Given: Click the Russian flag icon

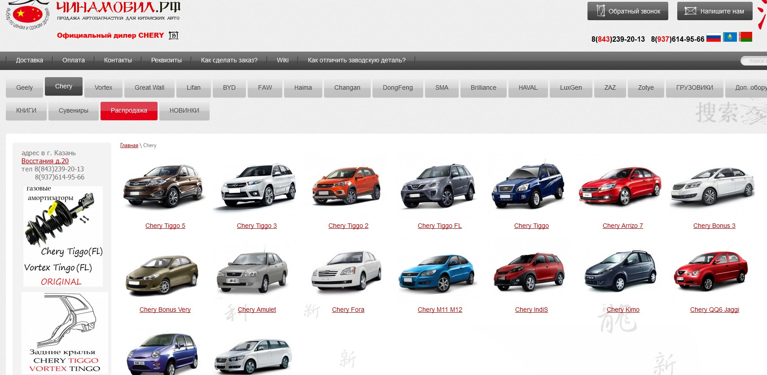Looking at the screenshot, I should coord(714,37).
